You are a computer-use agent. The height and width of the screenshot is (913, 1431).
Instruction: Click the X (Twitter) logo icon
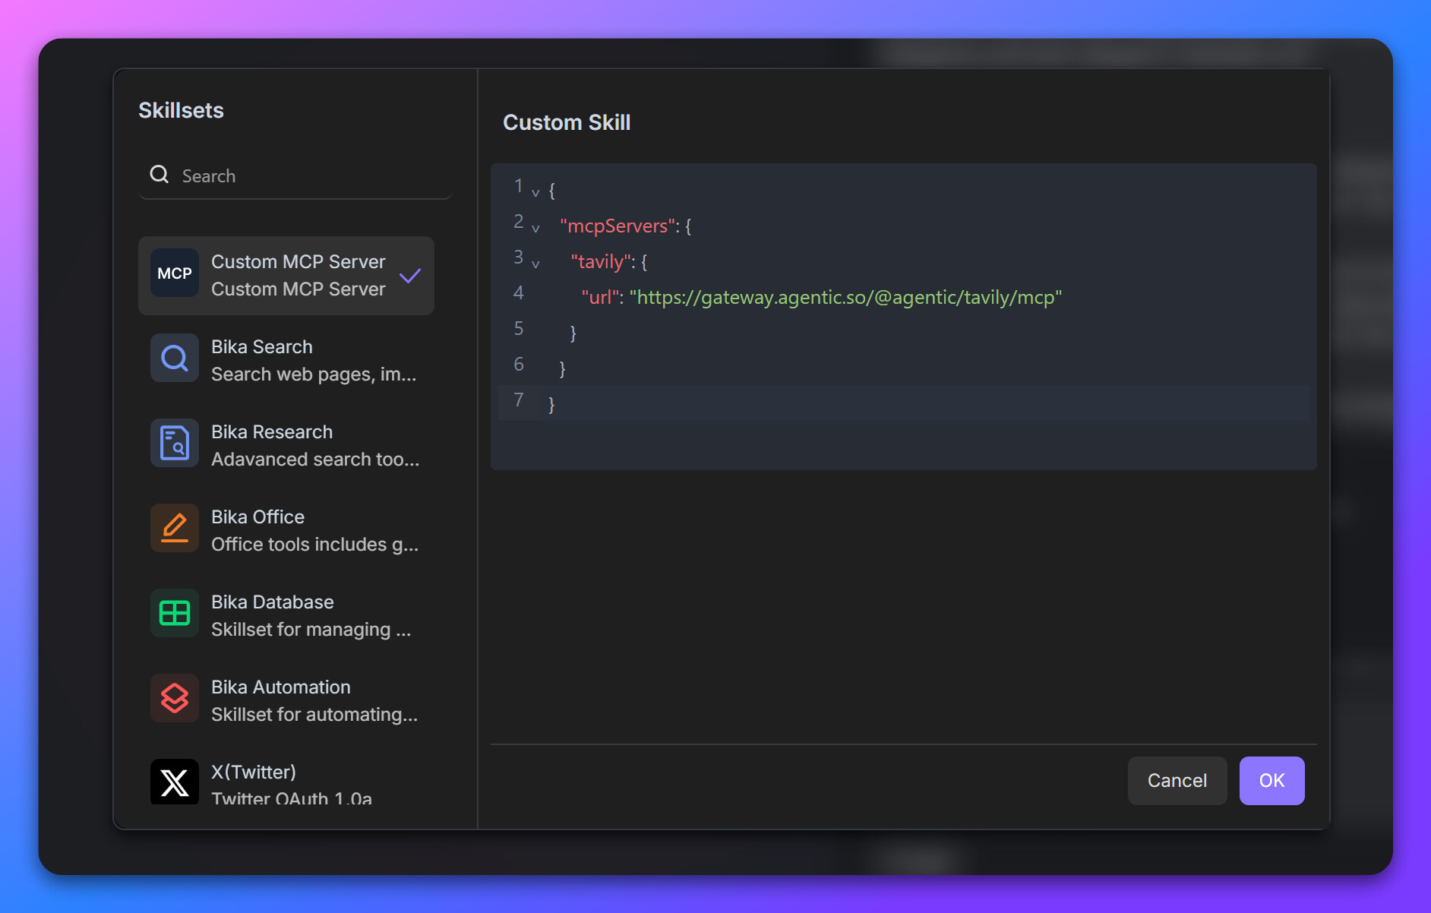tap(174, 782)
